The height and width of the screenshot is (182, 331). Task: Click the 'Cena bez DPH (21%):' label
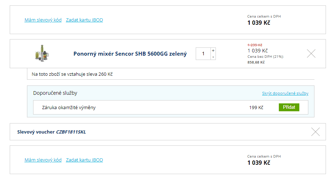pos(266,56)
